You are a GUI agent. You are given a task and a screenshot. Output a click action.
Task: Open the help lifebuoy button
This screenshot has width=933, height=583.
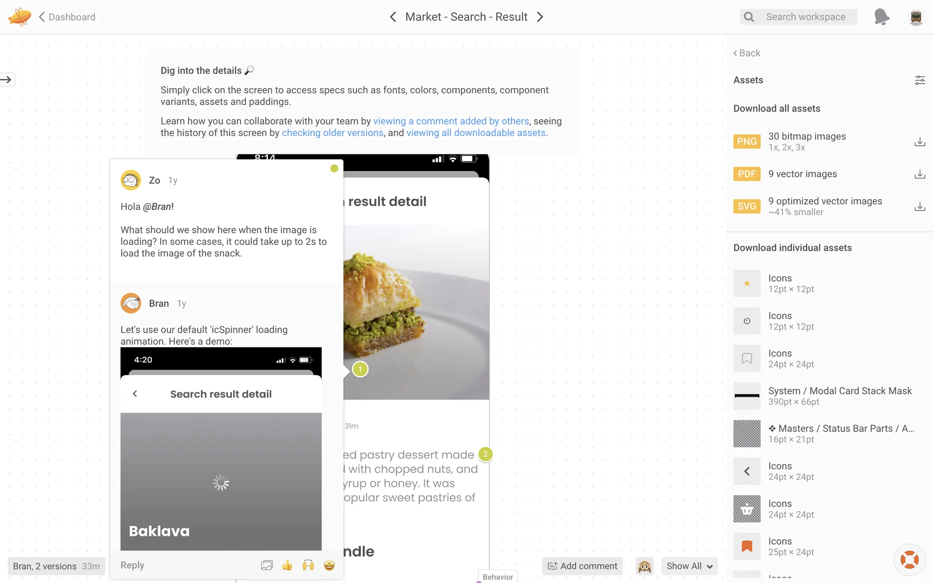coord(909,560)
